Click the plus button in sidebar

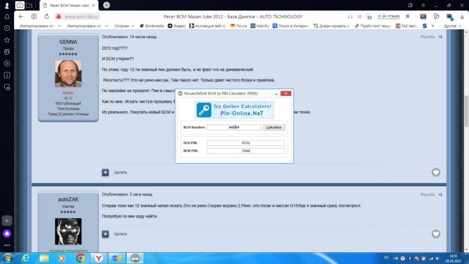click(x=7, y=221)
